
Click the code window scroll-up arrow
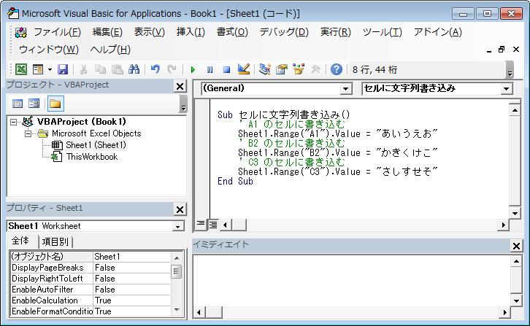(x=515, y=110)
